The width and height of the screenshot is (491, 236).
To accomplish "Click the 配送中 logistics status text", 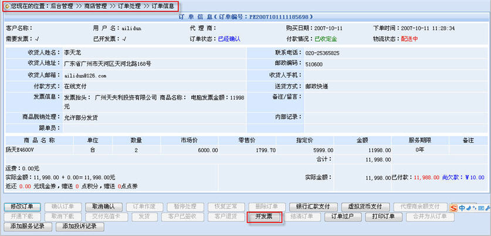I will tap(409, 39).
